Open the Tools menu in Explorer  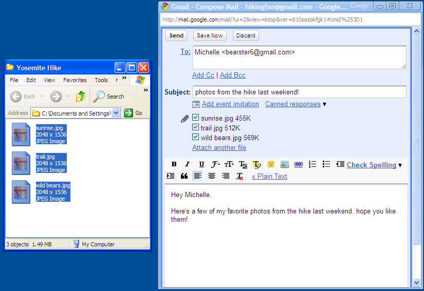coord(101,80)
